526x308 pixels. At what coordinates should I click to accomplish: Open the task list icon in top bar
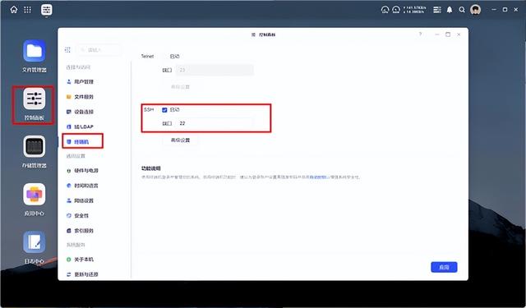437,10
